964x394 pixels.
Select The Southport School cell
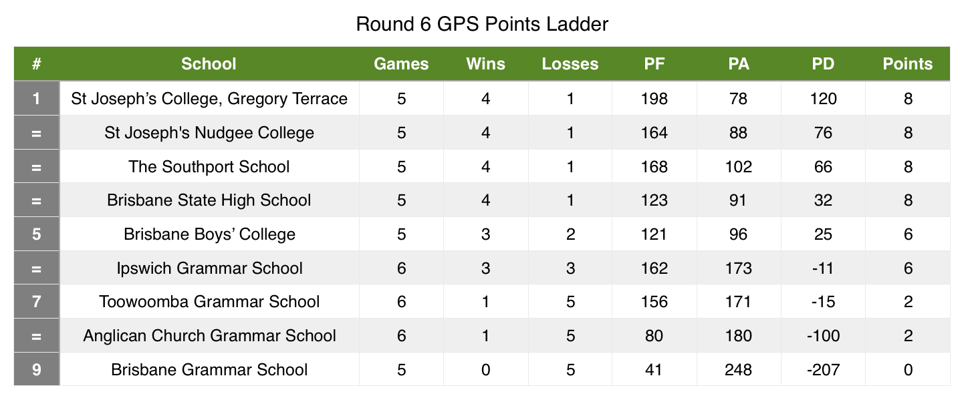[x=209, y=166]
